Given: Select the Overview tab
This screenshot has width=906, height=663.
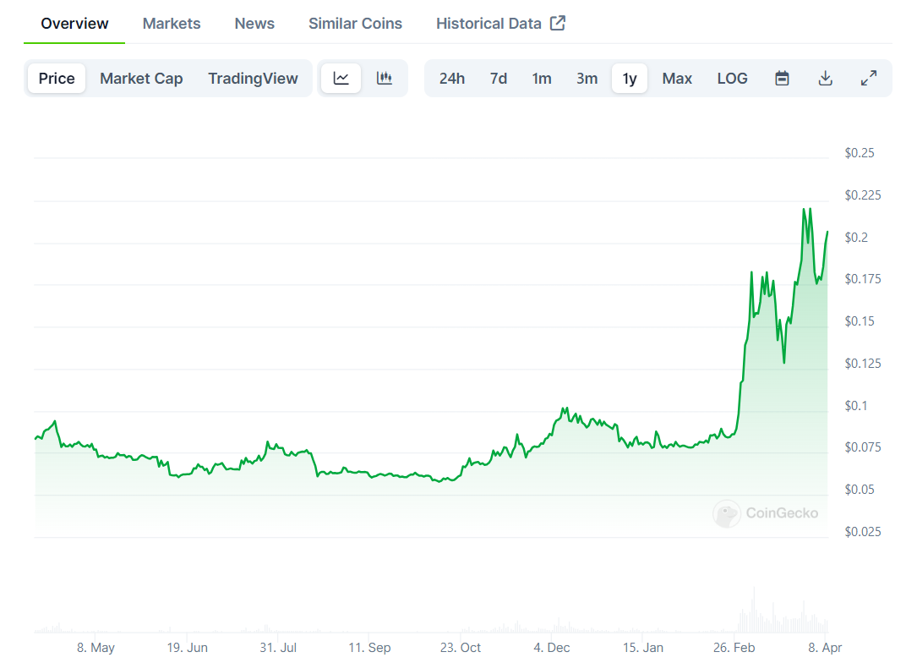Looking at the screenshot, I should (74, 24).
